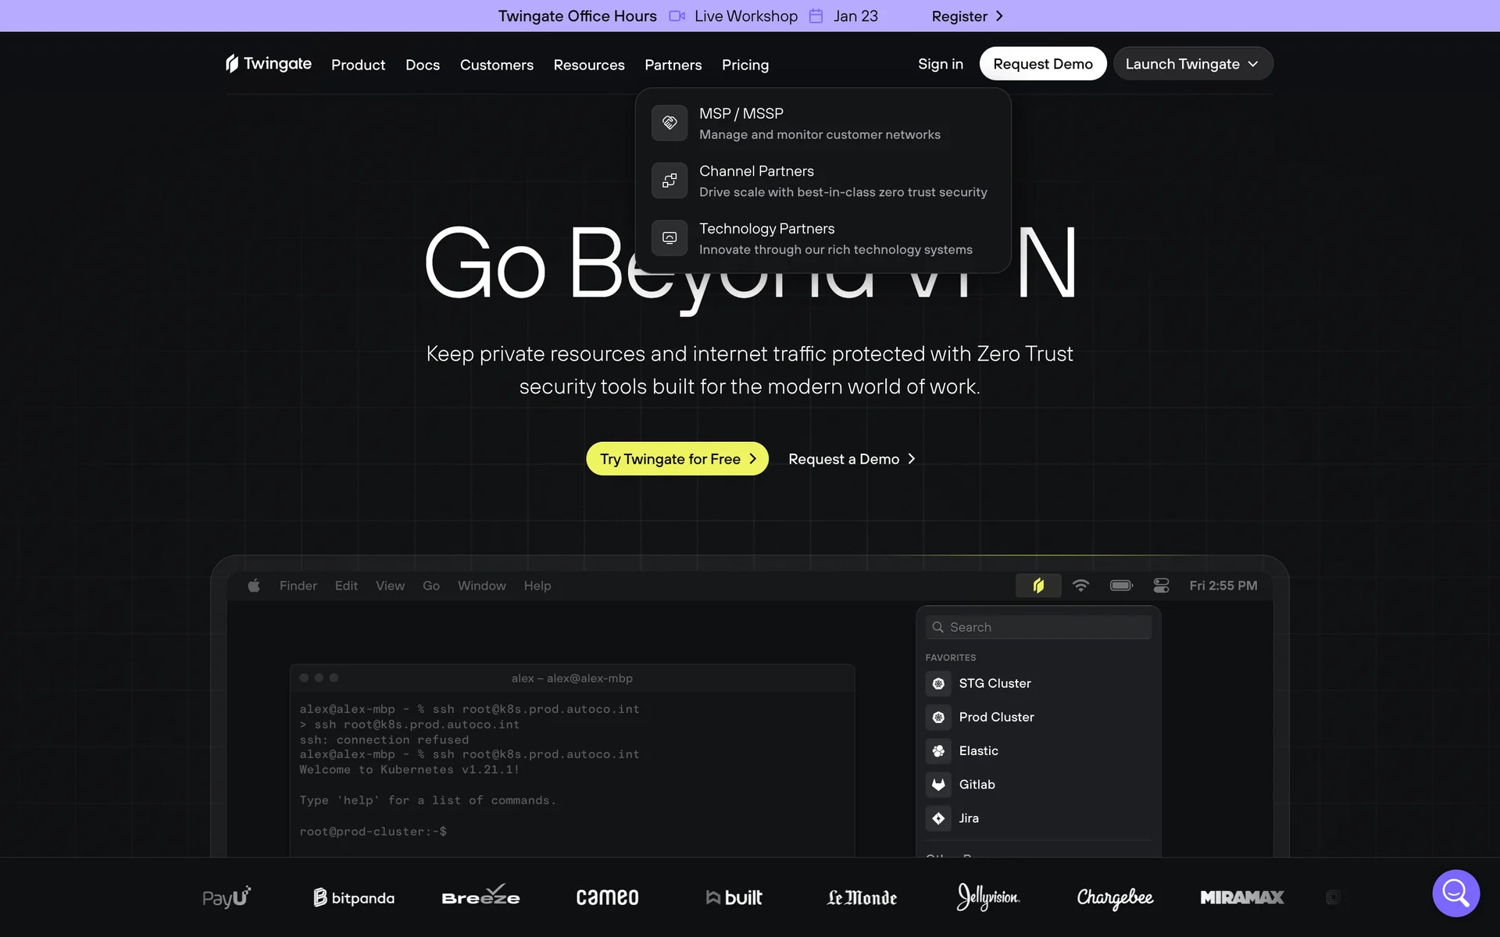The height and width of the screenshot is (937, 1500).
Task: Click the Jira diamond icon in favorites
Action: click(x=938, y=818)
